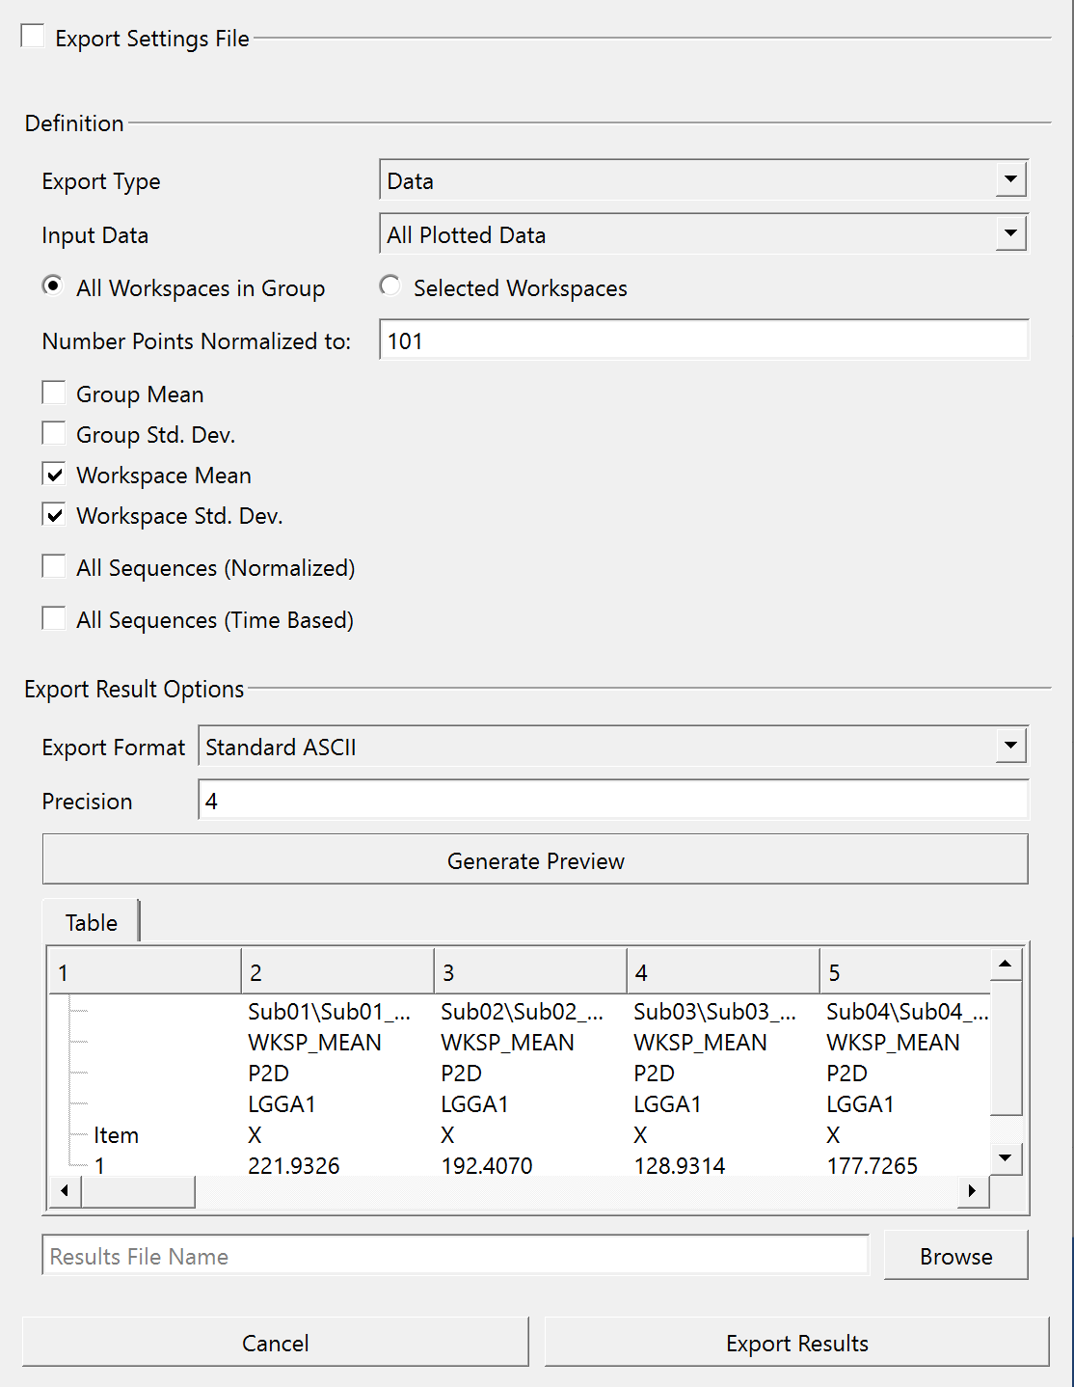Enable the Export Settings File checkbox
1074x1387 pixels.
coord(33,37)
